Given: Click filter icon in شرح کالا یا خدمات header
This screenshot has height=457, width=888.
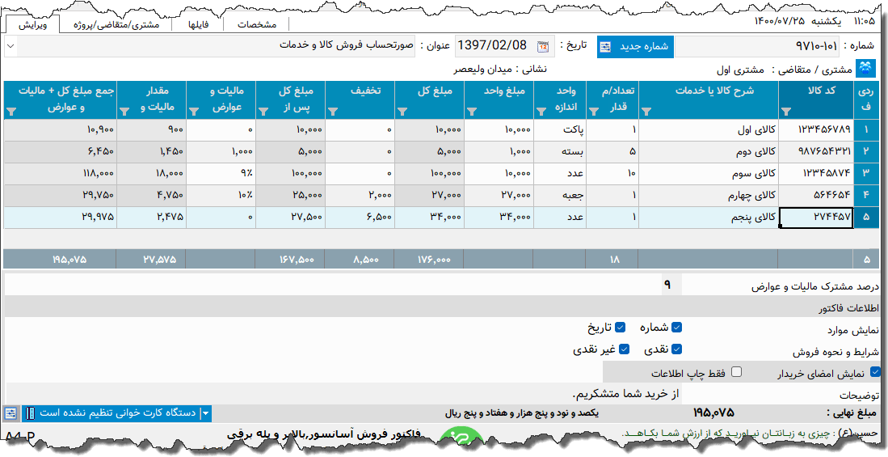Looking at the screenshot, I should click(x=646, y=111).
